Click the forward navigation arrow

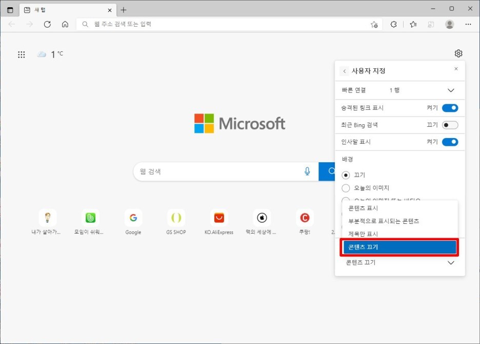point(29,24)
